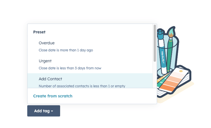Screen dimensions: 211x128
Task: Click the Preset section heading
Action: [39, 32]
